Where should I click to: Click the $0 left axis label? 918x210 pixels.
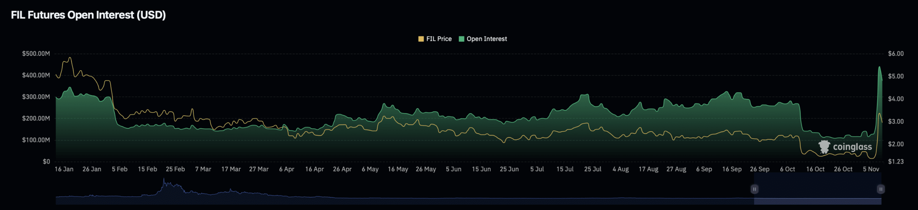click(x=46, y=162)
